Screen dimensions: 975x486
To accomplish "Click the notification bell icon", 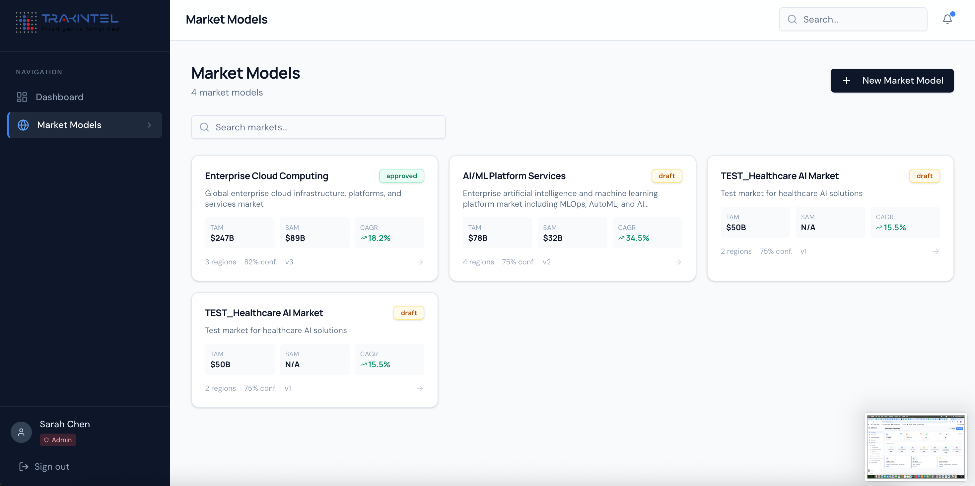I will tap(947, 19).
